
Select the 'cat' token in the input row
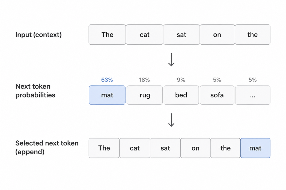point(145,35)
